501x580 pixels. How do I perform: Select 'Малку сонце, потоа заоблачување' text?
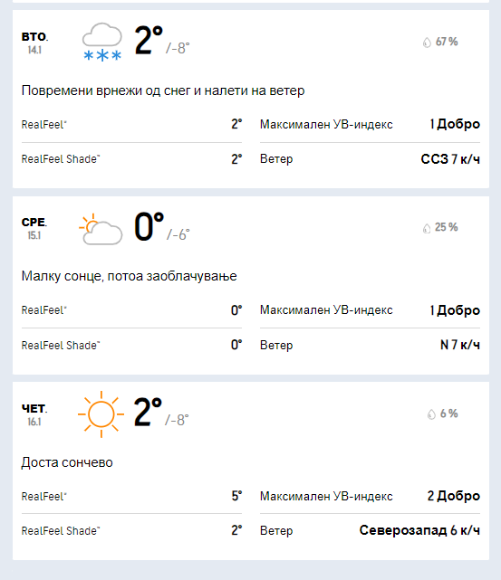pyautogui.click(x=129, y=276)
